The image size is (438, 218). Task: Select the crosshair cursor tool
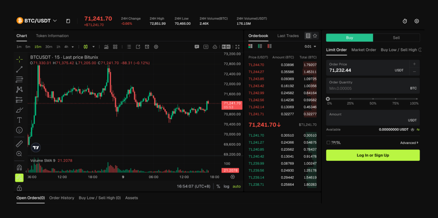pyautogui.click(x=19, y=59)
